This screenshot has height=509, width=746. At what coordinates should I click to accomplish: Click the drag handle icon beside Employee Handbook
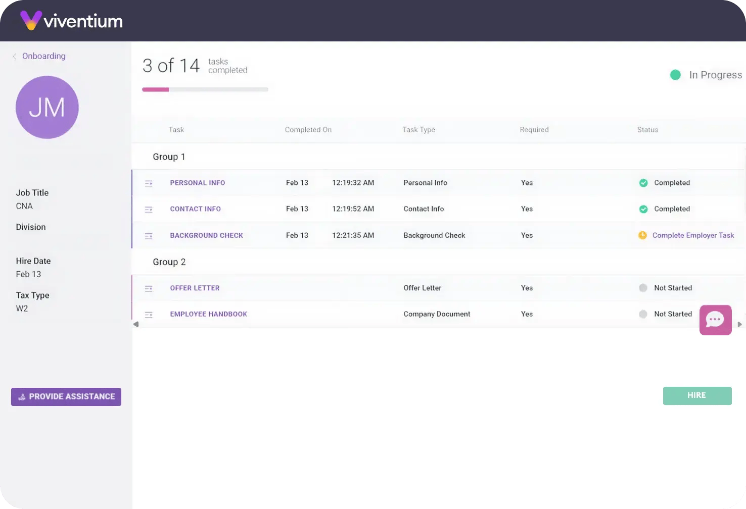[149, 315]
